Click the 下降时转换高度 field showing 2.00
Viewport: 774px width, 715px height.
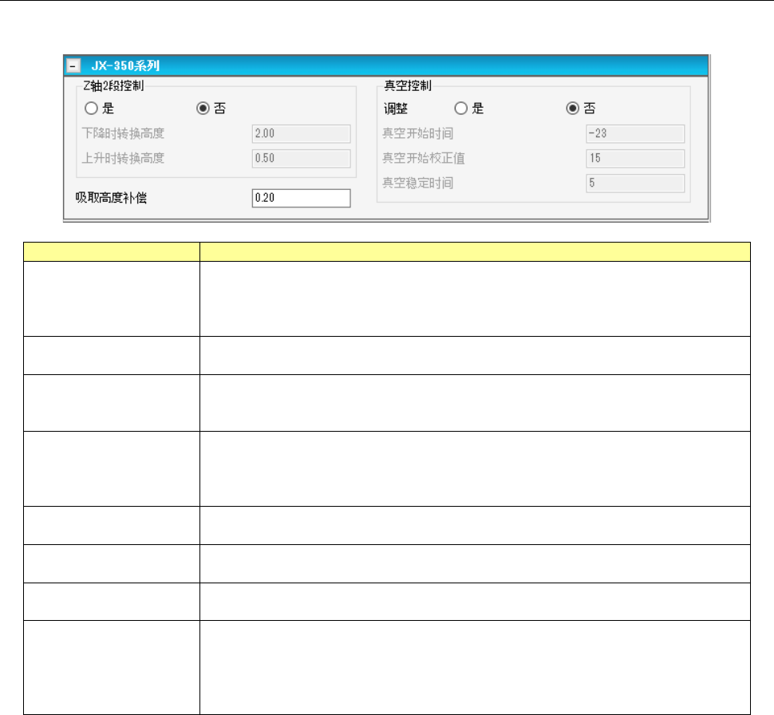(301, 134)
